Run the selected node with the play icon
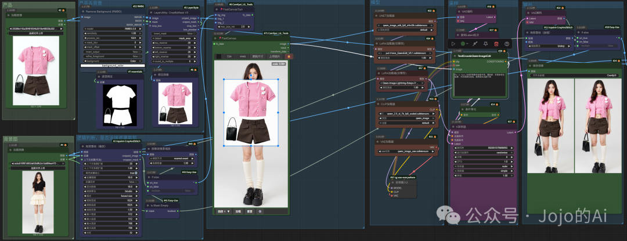 [453, 44]
